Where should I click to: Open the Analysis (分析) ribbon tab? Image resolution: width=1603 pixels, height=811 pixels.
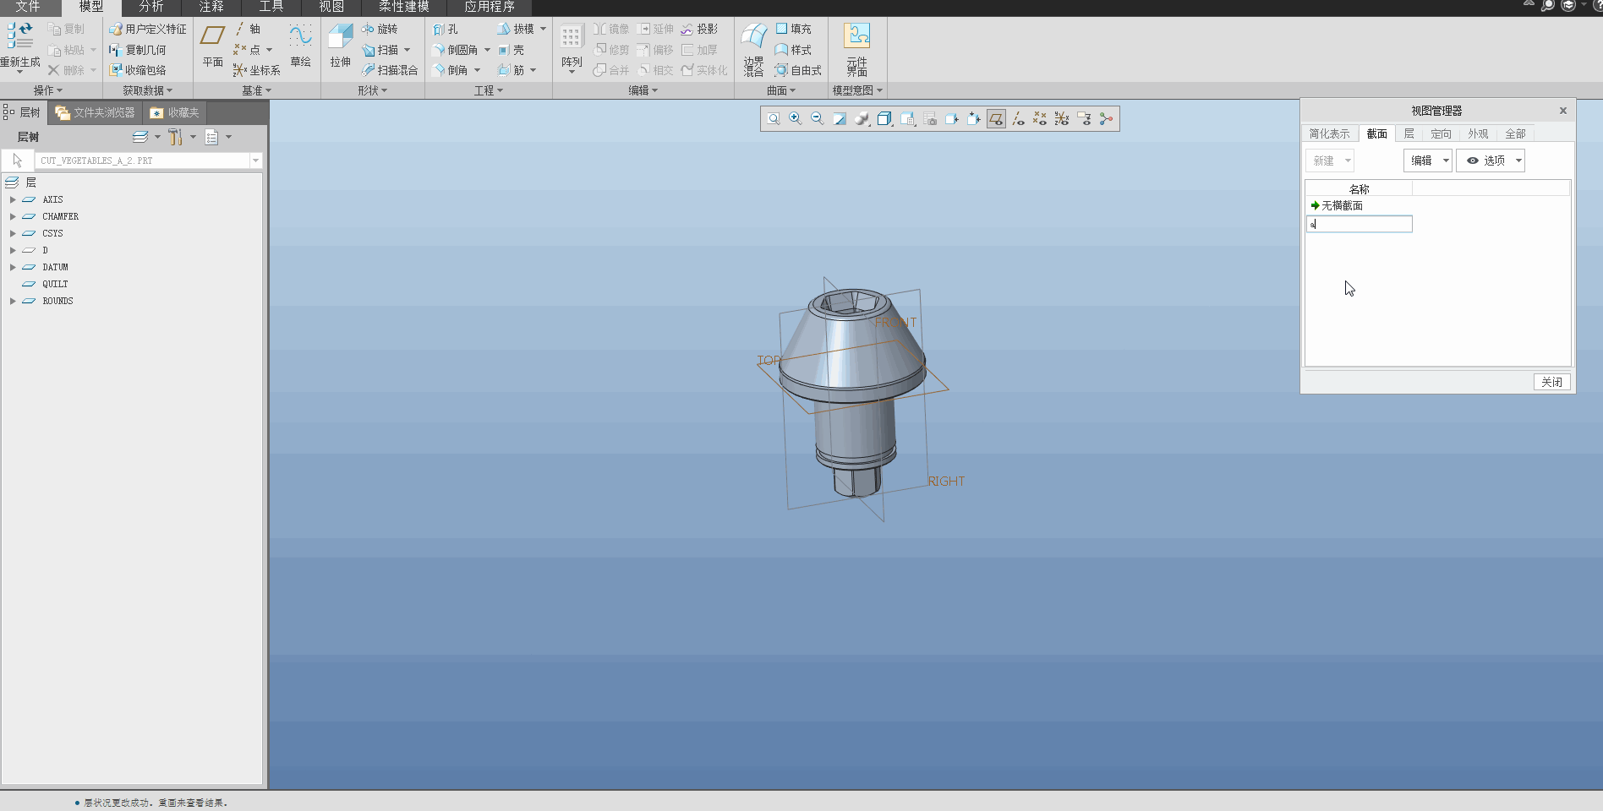tap(151, 7)
